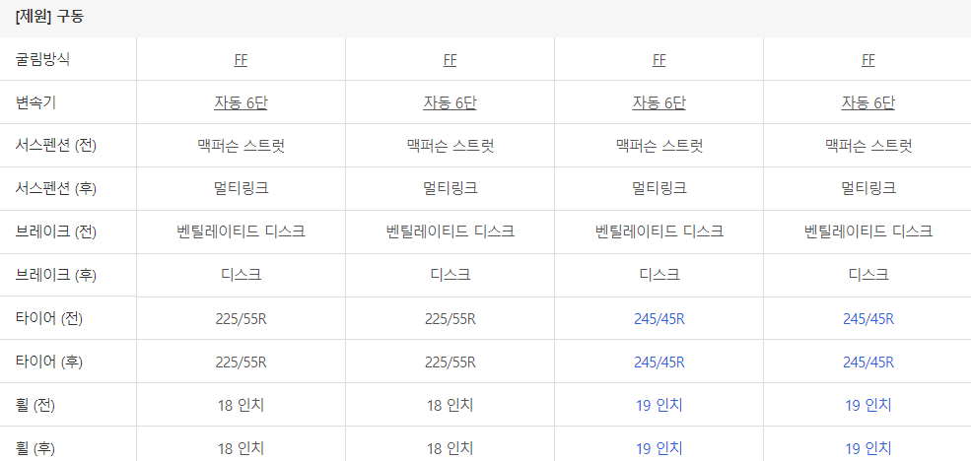The image size is (971, 461).
Task: Click 디스크 in 브레이크 (후) row, second column
Action: pyautogui.click(x=451, y=275)
